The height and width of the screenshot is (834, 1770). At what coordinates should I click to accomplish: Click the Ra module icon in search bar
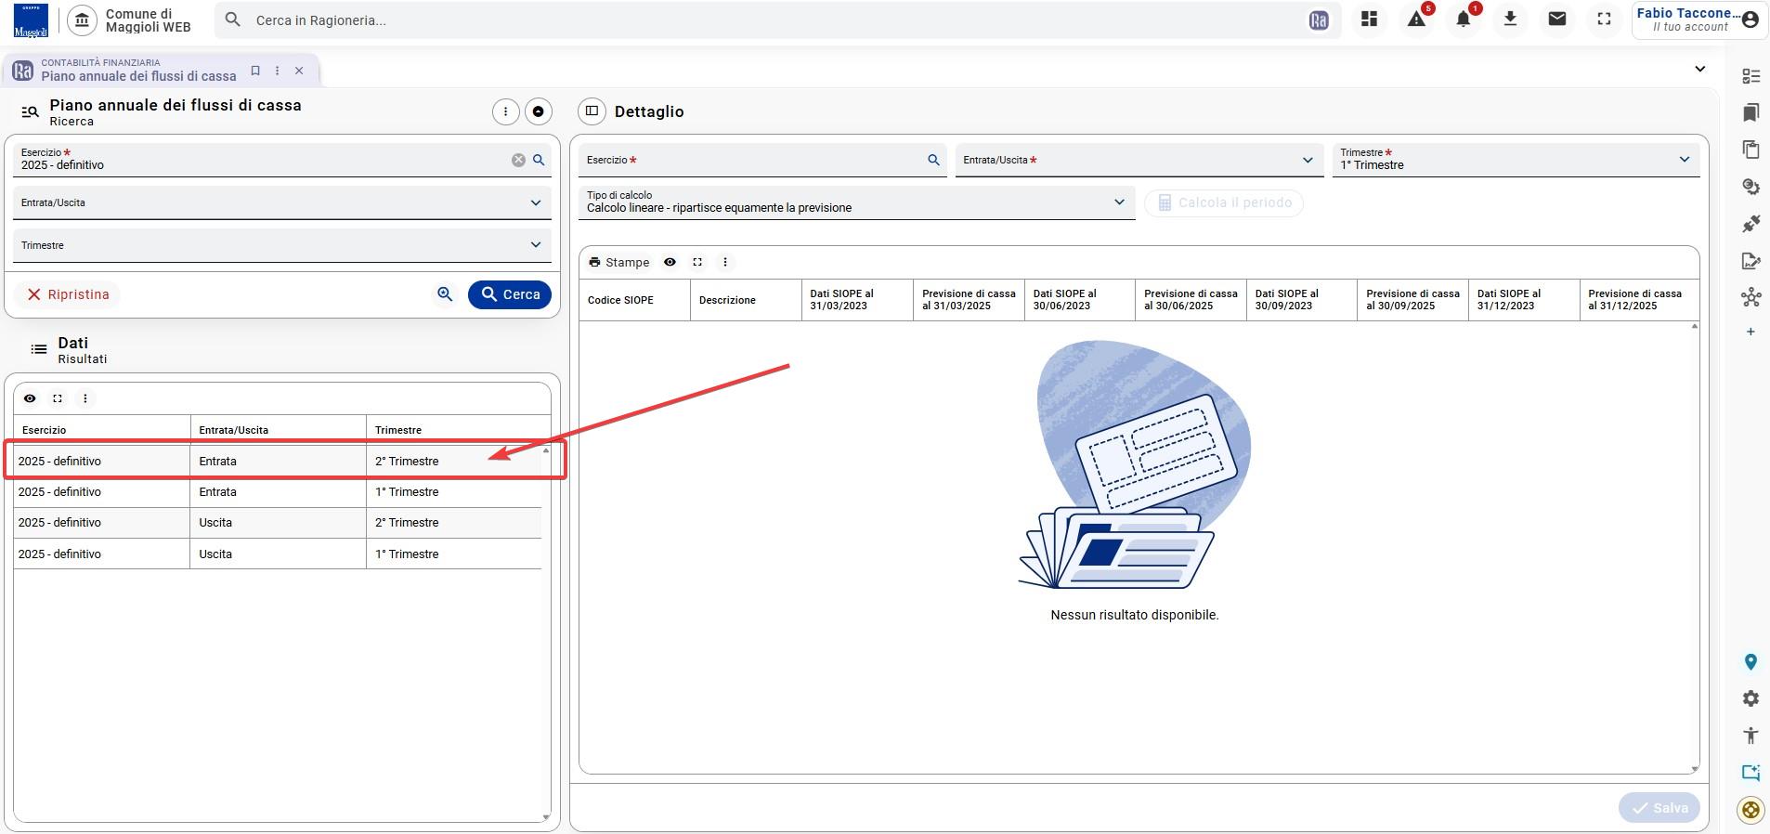tap(1319, 20)
